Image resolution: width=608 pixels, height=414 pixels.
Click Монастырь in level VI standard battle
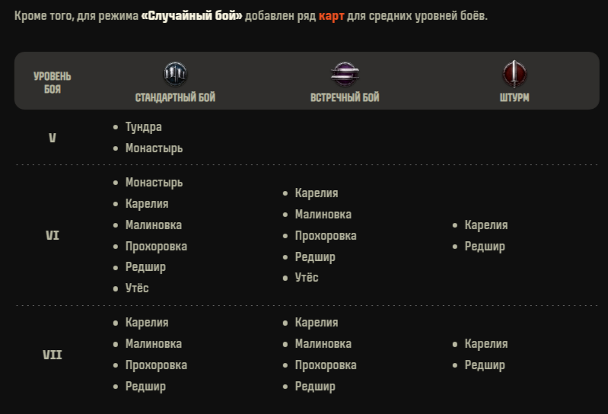(154, 183)
